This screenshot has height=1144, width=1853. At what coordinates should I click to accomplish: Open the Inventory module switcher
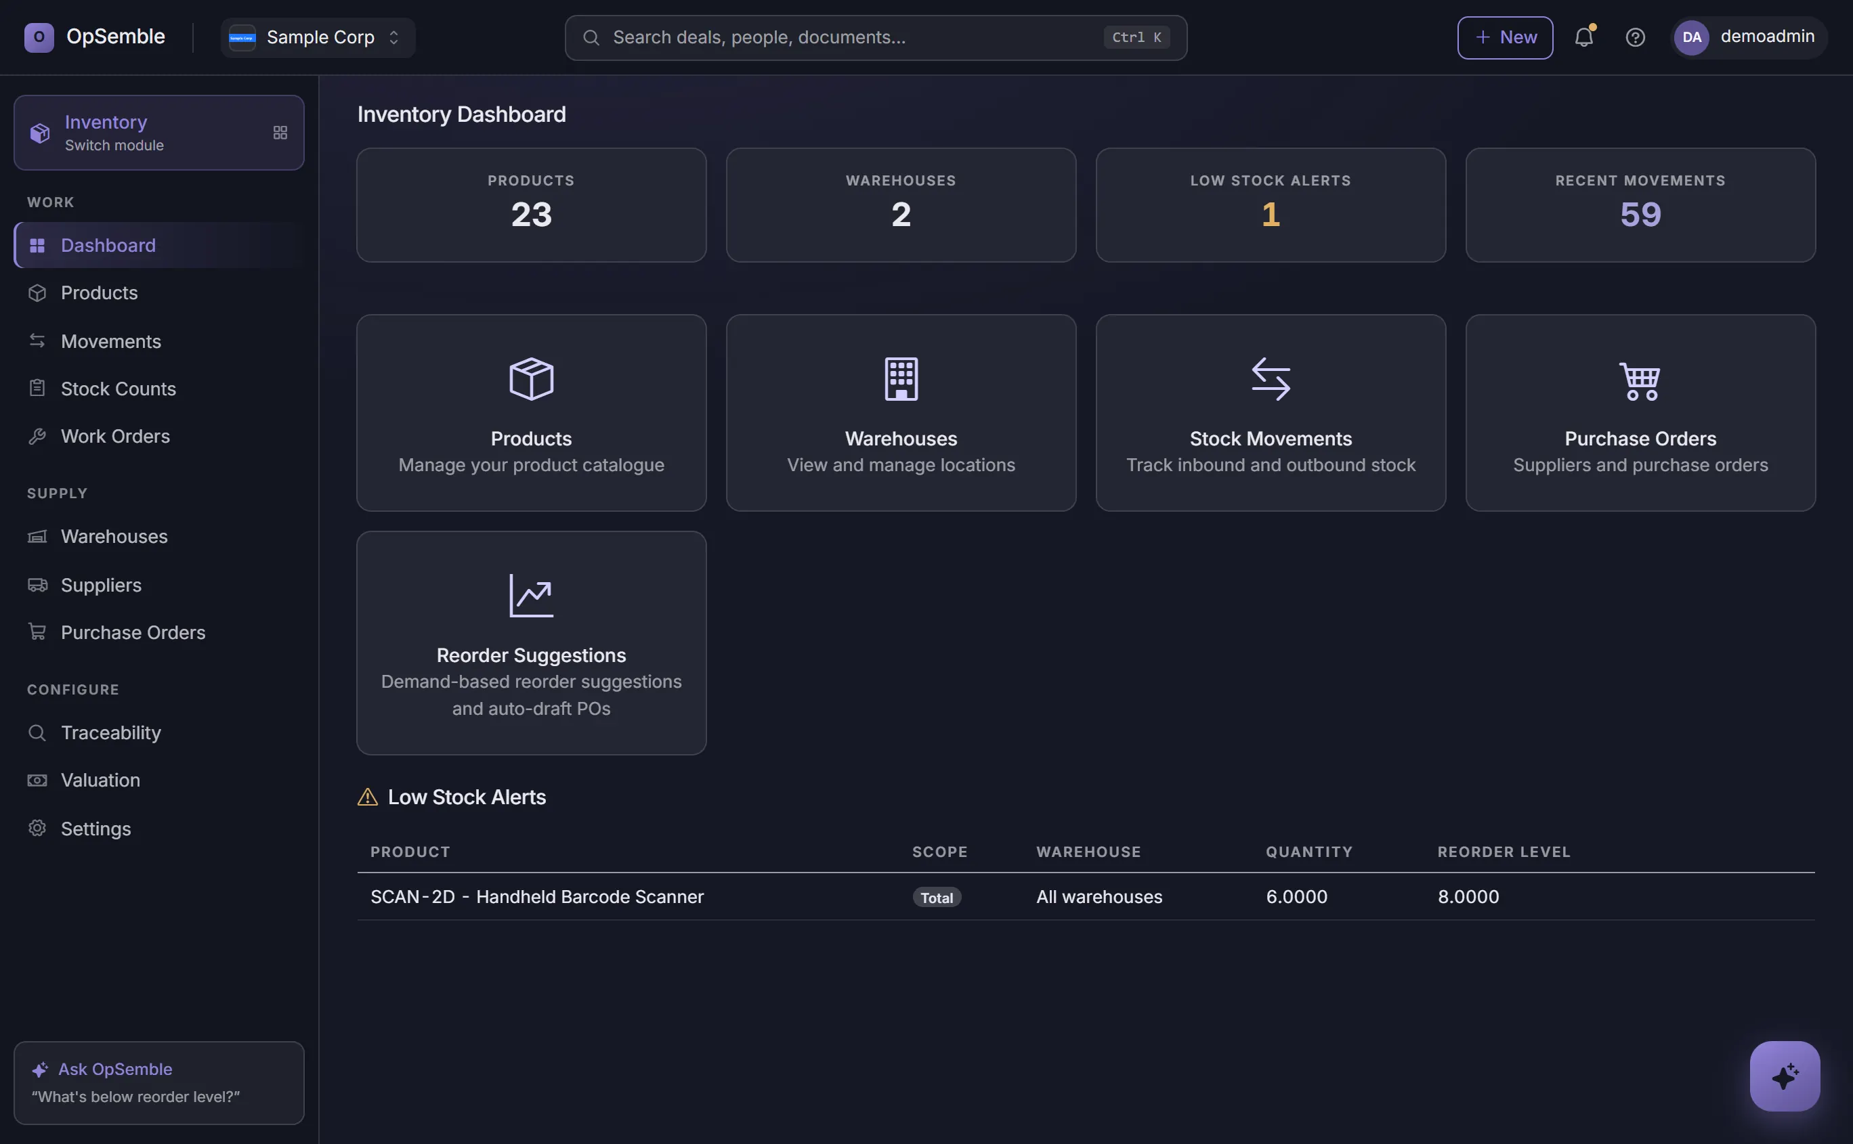click(x=159, y=133)
